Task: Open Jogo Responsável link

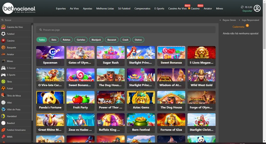Action: click(x=250, y=20)
